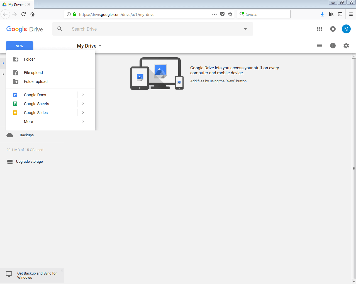Screen dimensions: 356x284
Task: Click the Firefox Search box
Action: pyautogui.click(x=264, y=14)
